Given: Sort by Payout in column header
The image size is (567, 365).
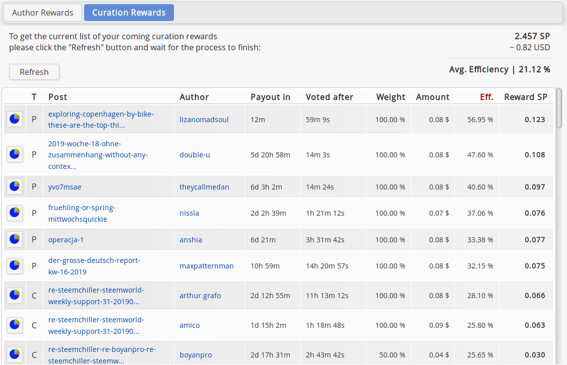Looking at the screenshot, I should (270, 97).
